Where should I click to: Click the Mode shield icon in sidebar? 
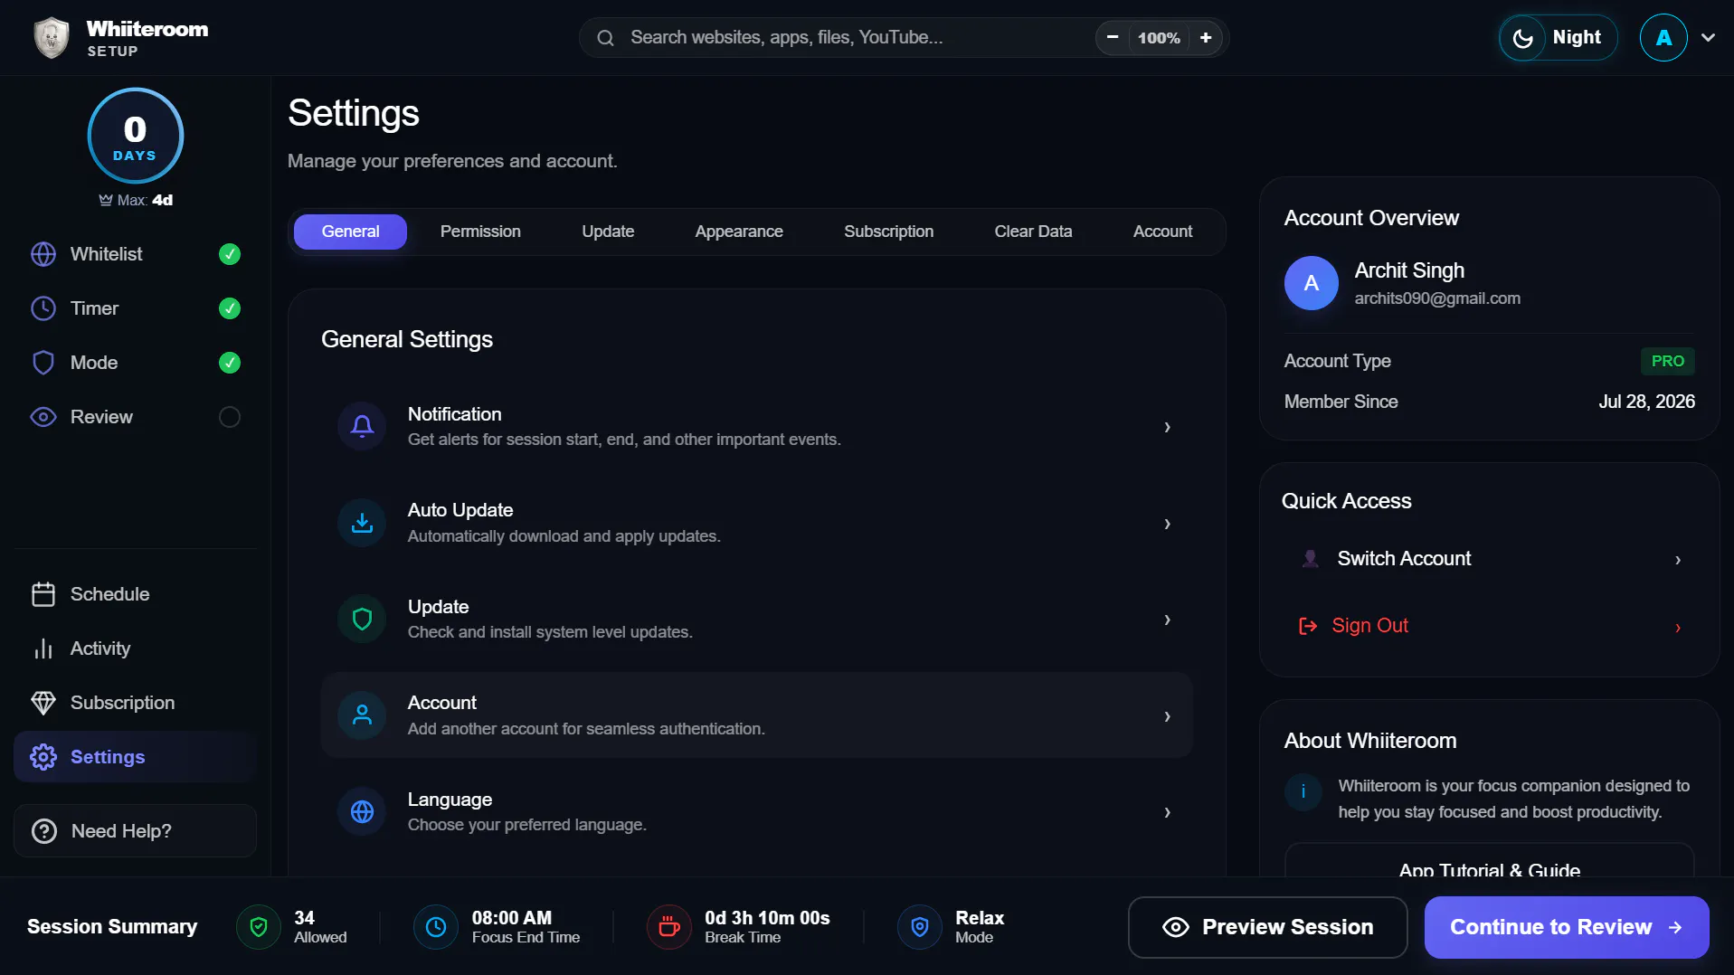coord(43,363)
